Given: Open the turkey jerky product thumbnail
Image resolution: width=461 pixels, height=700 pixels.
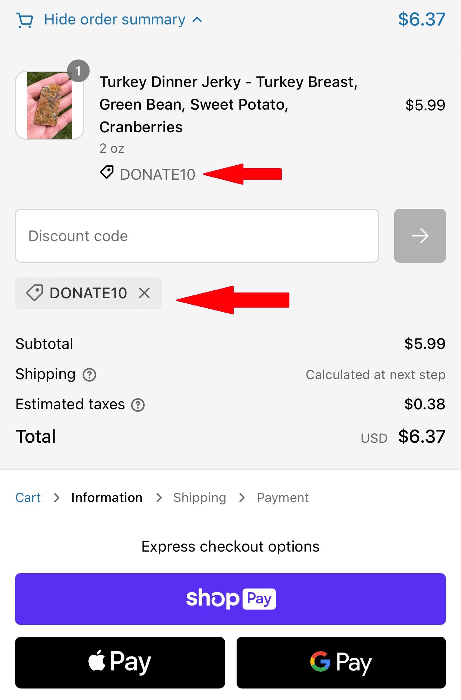Looking at the screenshot, I should tap(50, 105).
